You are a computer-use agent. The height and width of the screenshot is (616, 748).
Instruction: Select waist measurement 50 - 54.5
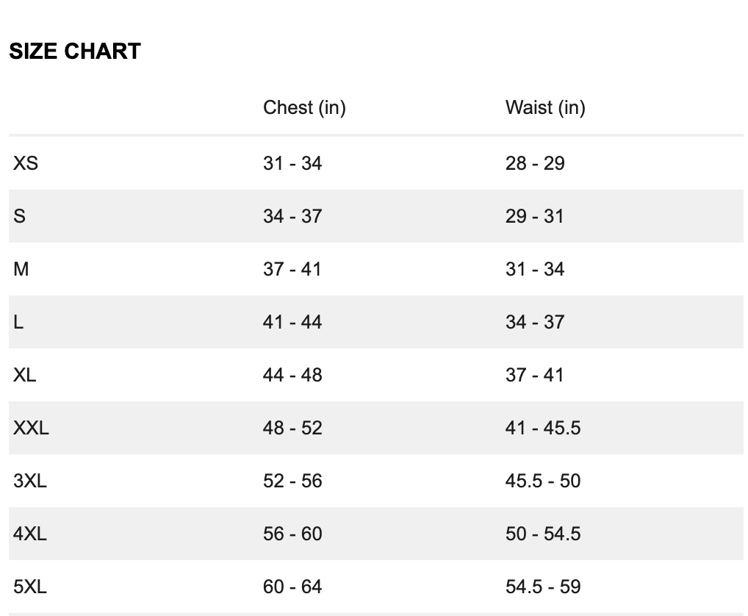click(543, 534)
